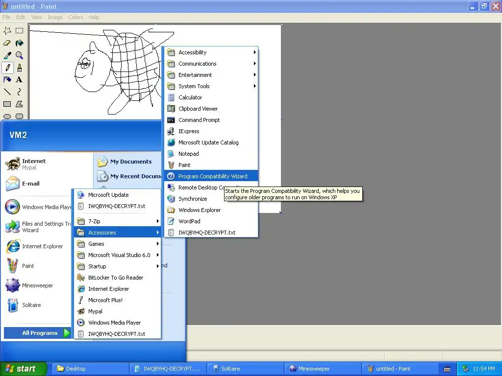Screen dimensions: 502x376
Task: Open Minesweeper in Start menu pinned list
Action: (37, 285)
